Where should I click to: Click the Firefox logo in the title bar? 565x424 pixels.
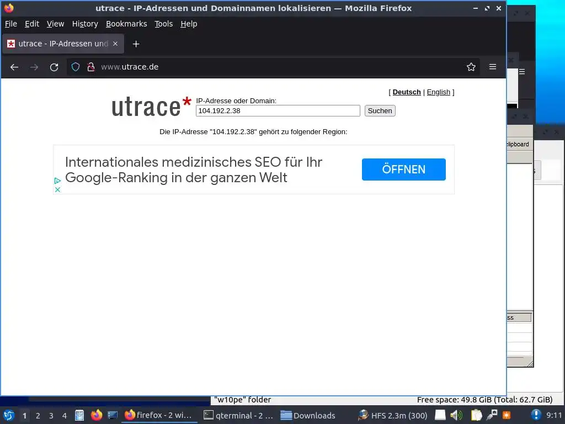[9, 8]
